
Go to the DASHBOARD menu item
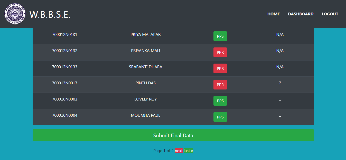coord(301,14)
